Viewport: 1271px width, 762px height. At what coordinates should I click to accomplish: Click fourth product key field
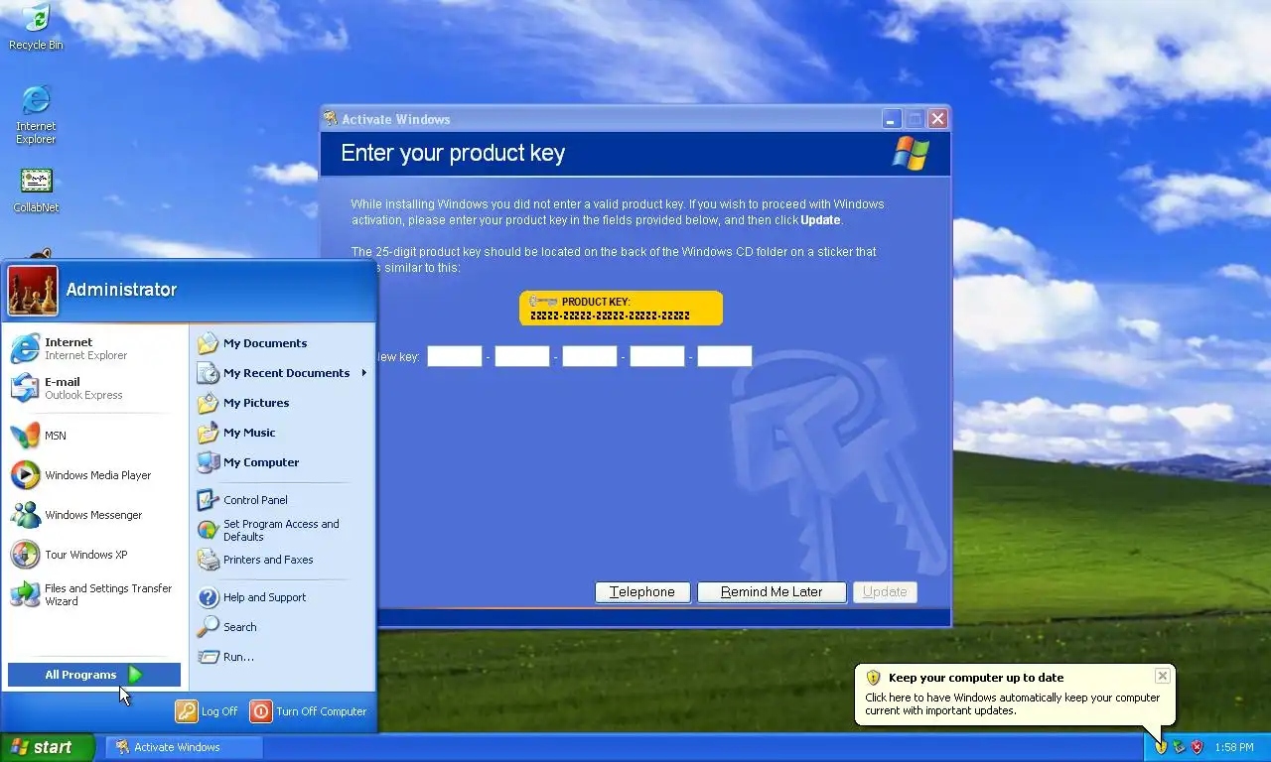657,356
